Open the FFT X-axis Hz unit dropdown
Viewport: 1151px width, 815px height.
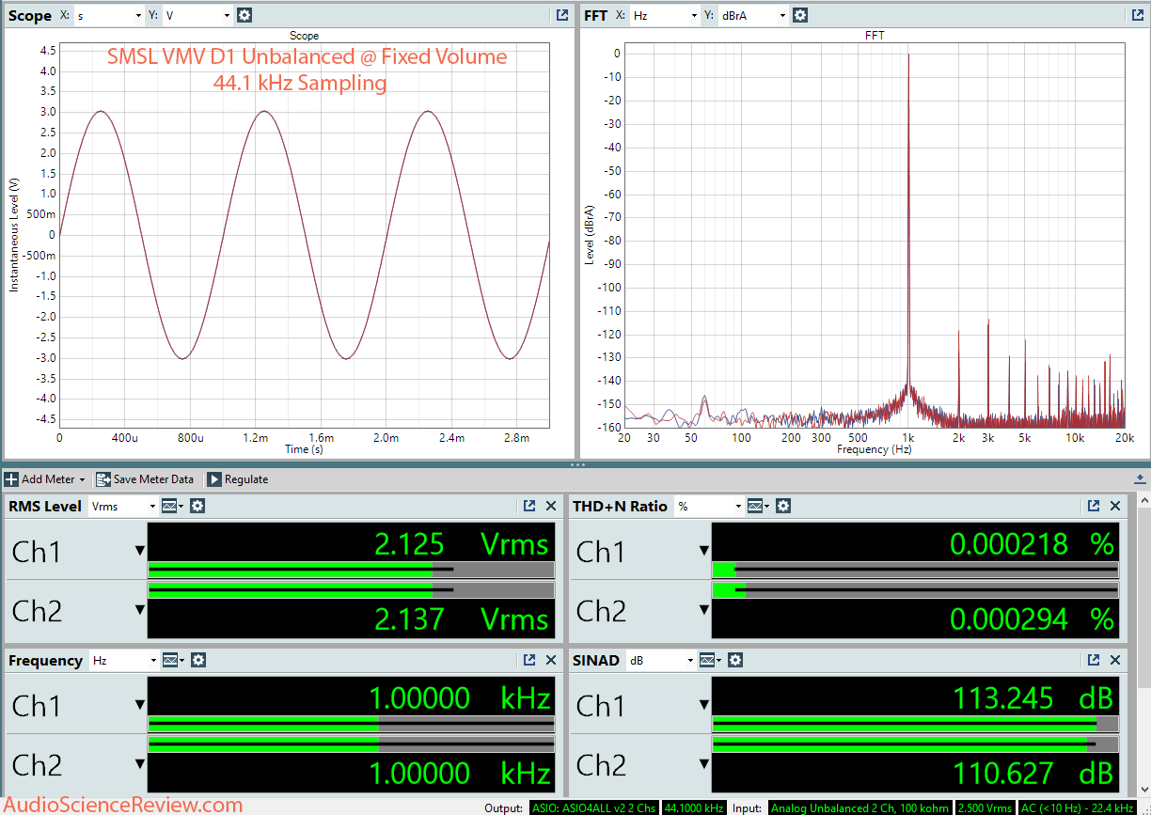[x=665, y=15]
